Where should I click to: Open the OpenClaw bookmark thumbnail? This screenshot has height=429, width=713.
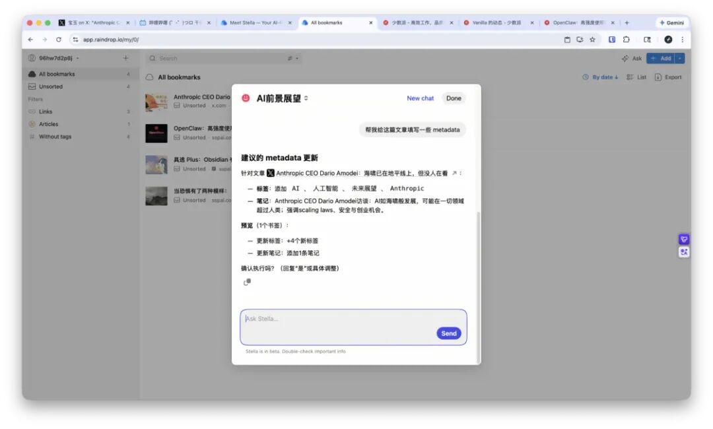(156, 133)
